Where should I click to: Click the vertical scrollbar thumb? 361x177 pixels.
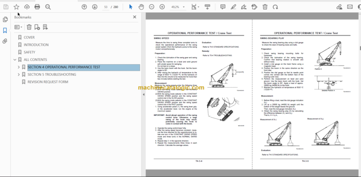tap(360, 48)
